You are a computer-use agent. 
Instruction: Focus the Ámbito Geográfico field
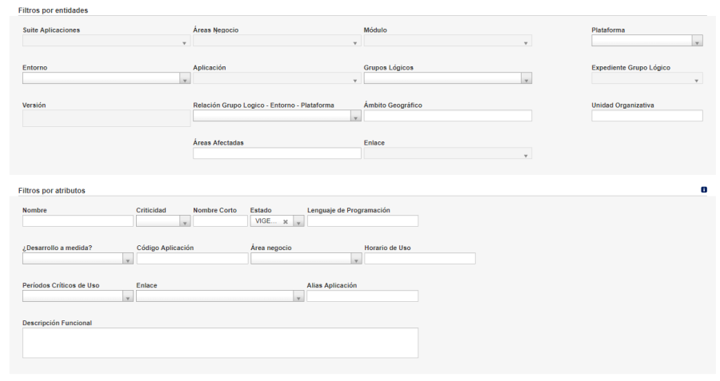tap(448, 116)
